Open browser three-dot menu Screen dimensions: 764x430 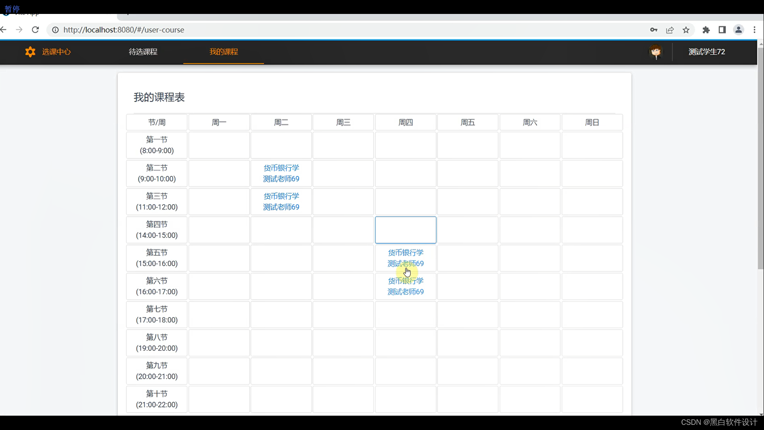754,30
